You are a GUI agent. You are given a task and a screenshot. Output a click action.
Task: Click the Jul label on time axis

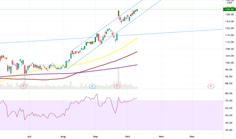(x=29, y=136)
